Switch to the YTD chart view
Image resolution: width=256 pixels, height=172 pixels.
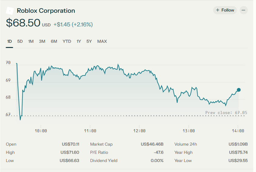pos(67,42)
